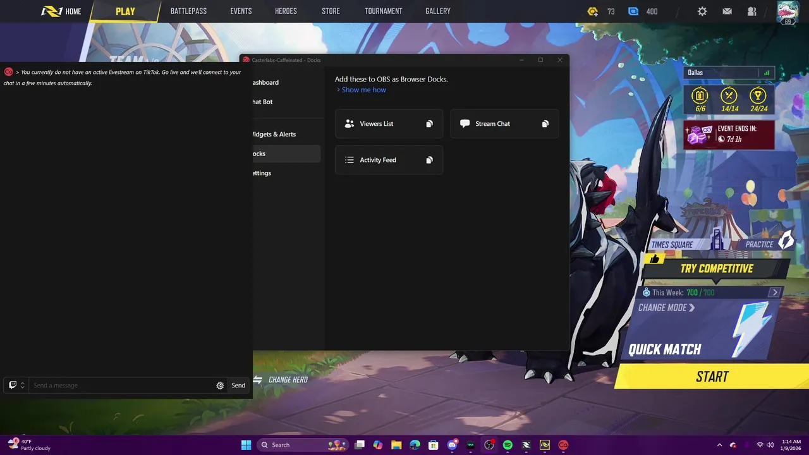The height and width of the screenshot is (455, 809).
Task: Open Microsoft Store from the taskbar
Action: tap(434, 445)
